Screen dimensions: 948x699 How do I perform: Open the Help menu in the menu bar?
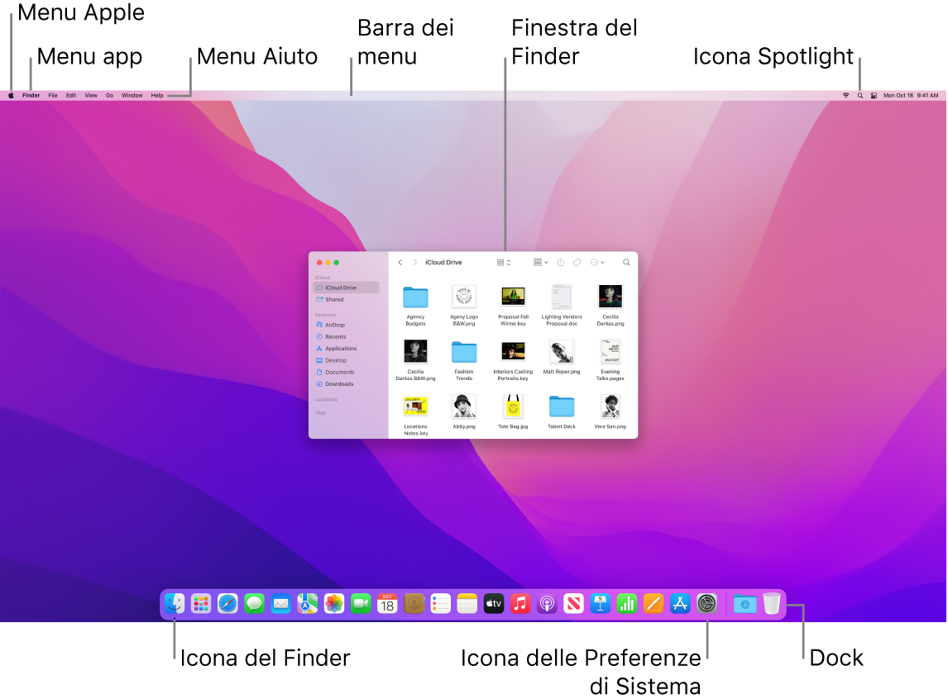tap(157, 95)
